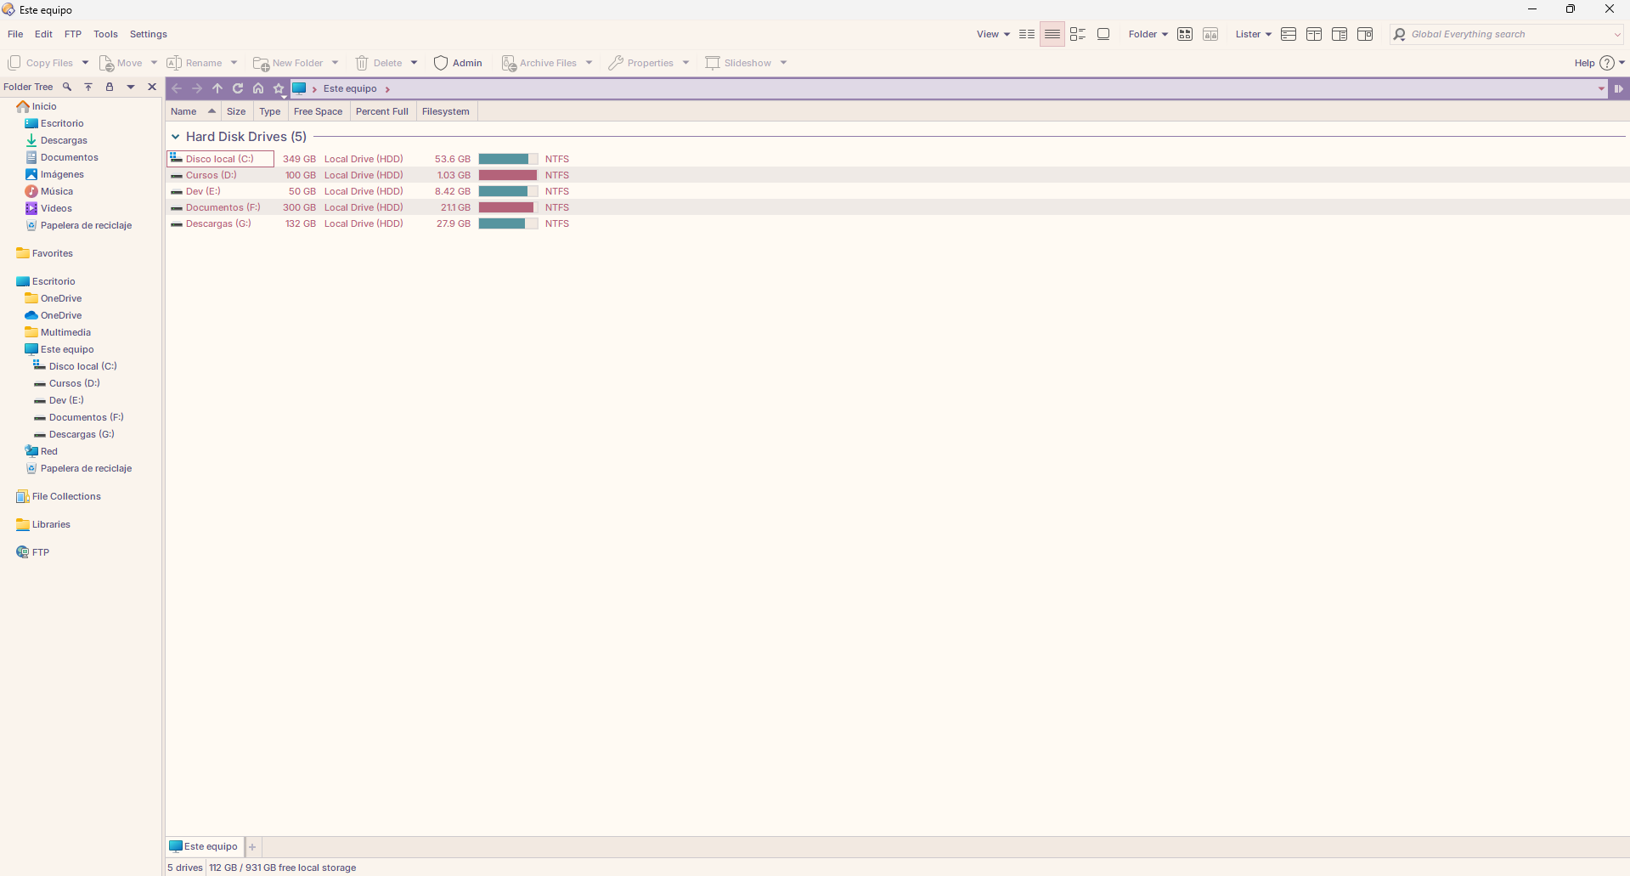Click the Name column header
The height and width of the screenshot is (876, 1630).
183,111
